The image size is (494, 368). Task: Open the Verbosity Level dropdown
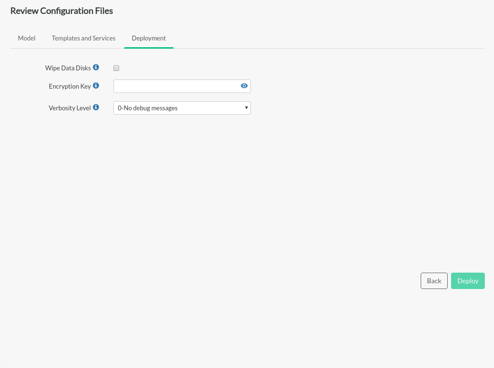coord(182,108)
